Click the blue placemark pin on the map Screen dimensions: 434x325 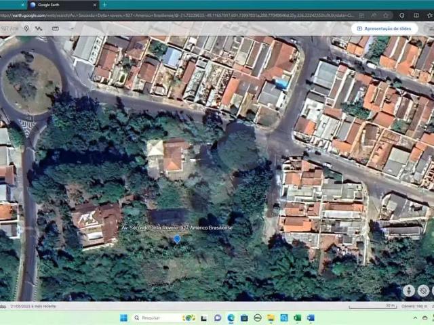click(x=177, y=239)
